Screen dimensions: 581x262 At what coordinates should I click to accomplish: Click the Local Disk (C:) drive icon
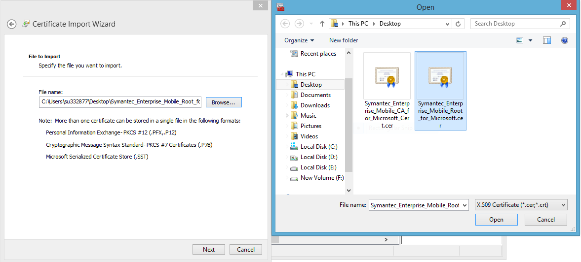pos(294,147)
